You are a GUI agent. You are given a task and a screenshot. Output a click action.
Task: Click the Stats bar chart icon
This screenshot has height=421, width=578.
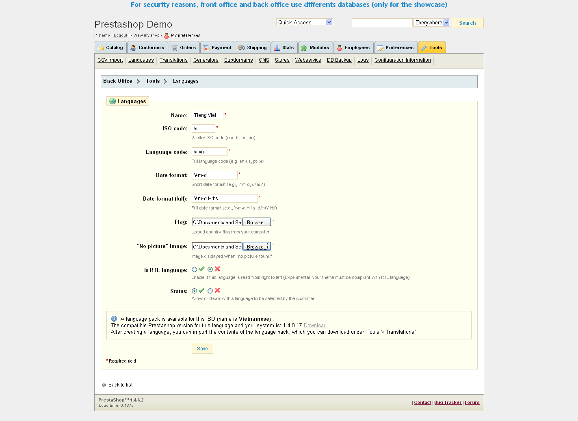(x=277, y=48)
